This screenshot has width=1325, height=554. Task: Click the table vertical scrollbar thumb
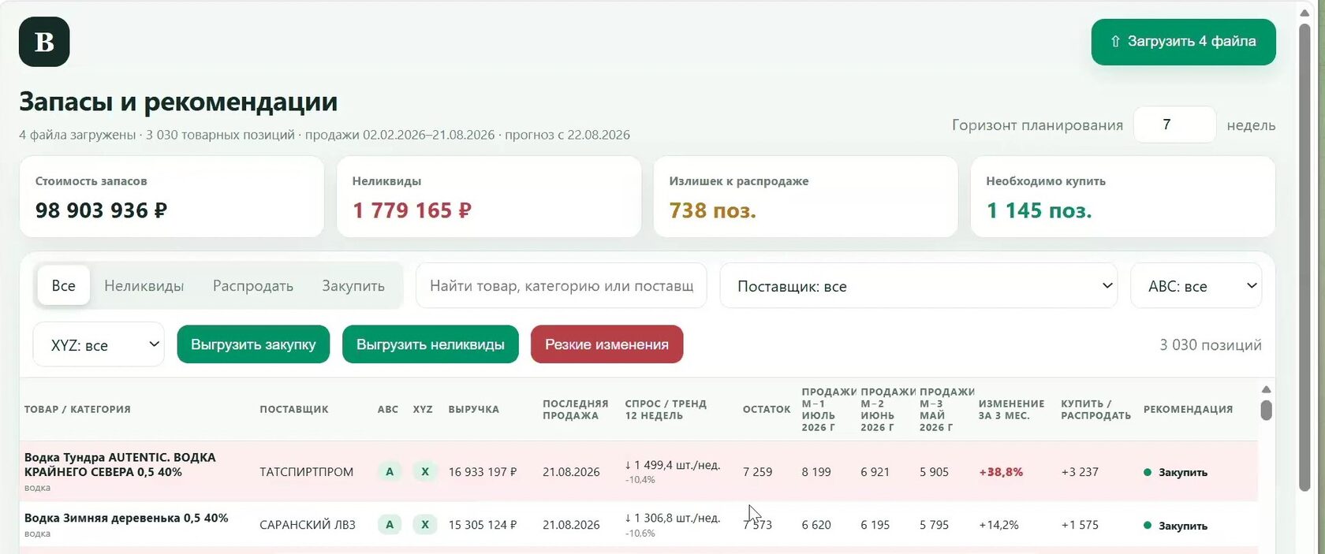[x=1266, y=410]
